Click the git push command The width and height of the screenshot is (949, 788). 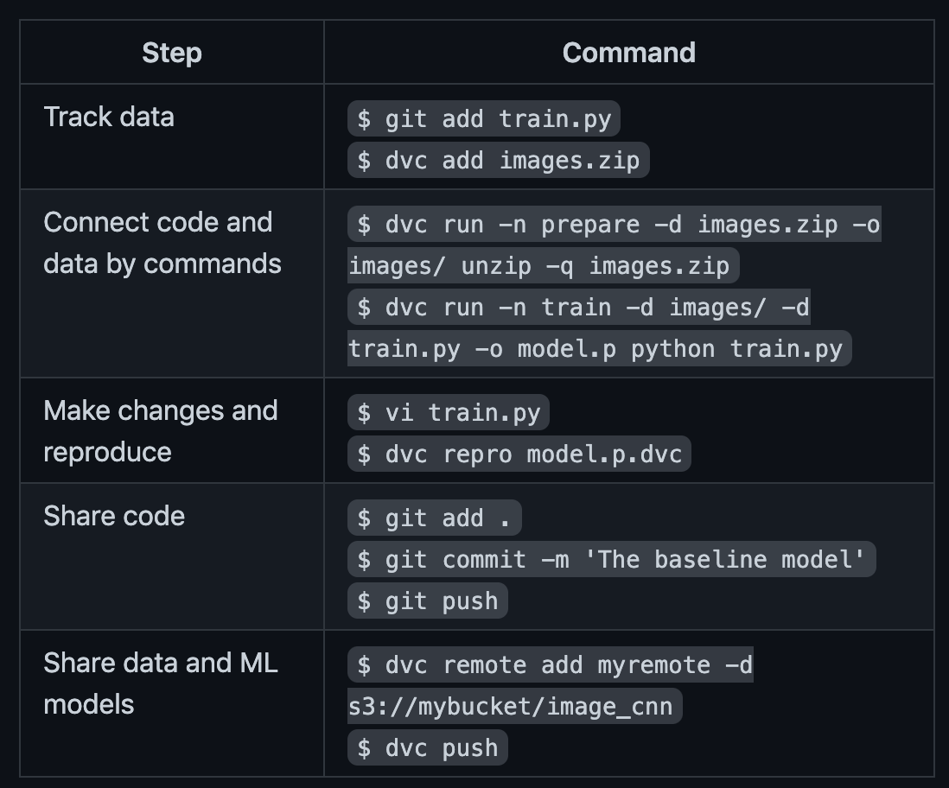427,601
